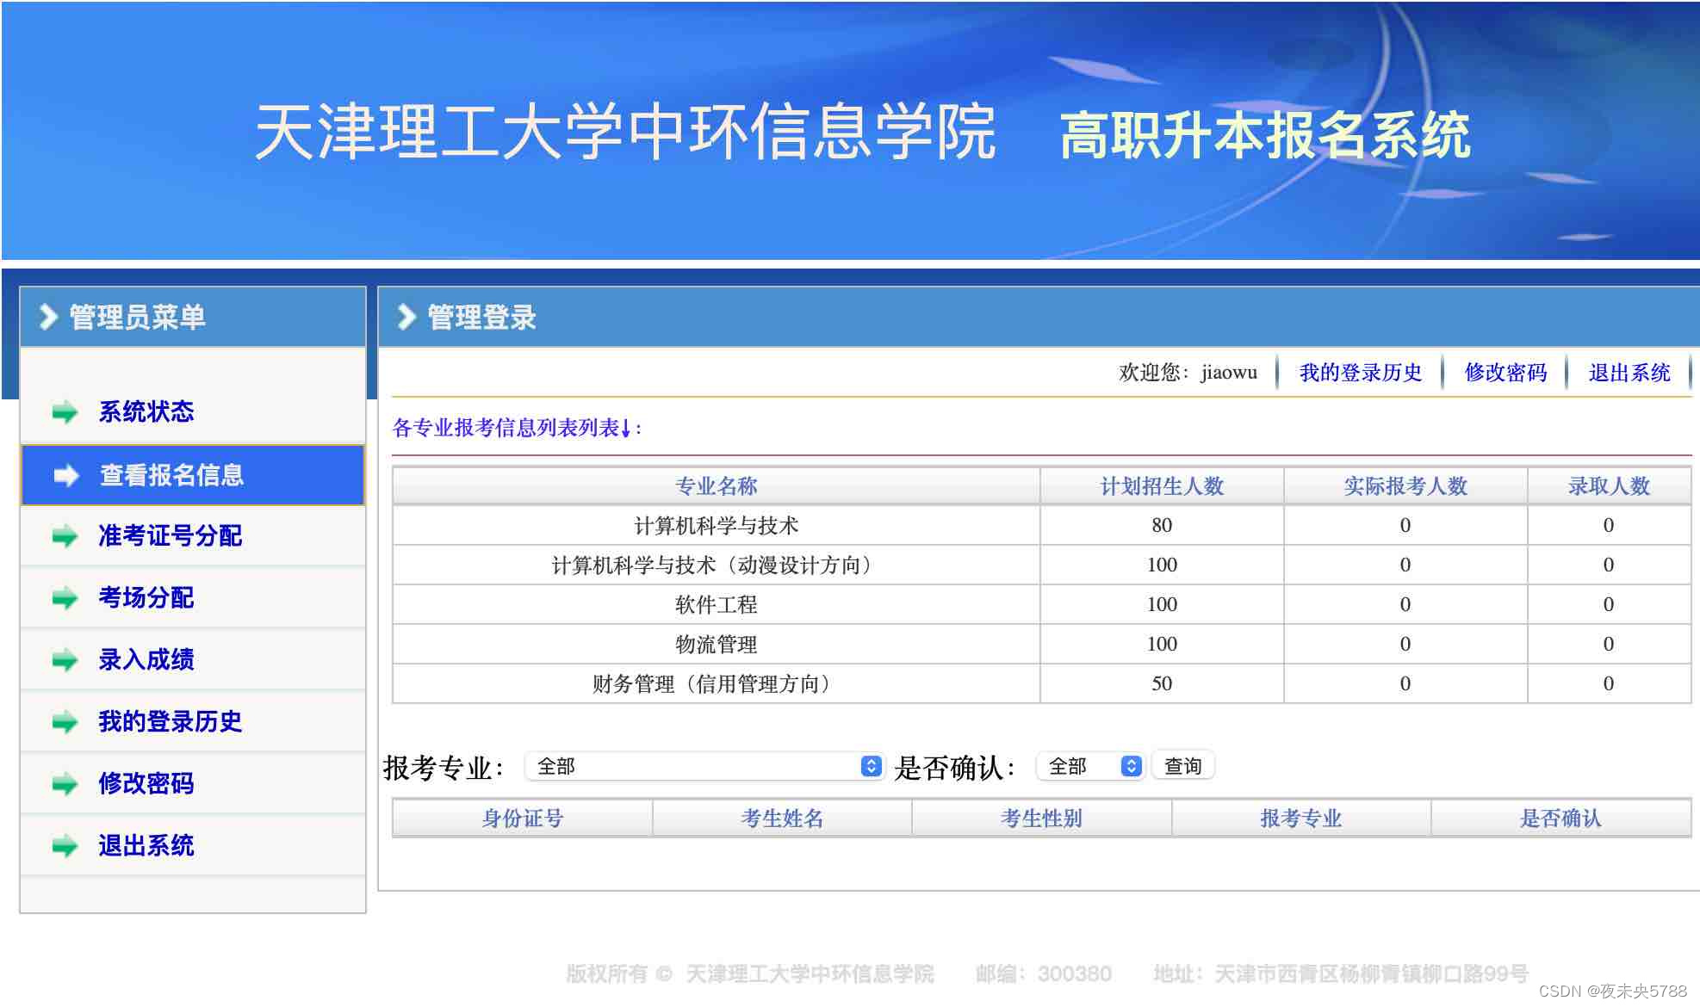
Task: Click the chevron icon in 管理员菜单 header
Action: pos(48,317)
